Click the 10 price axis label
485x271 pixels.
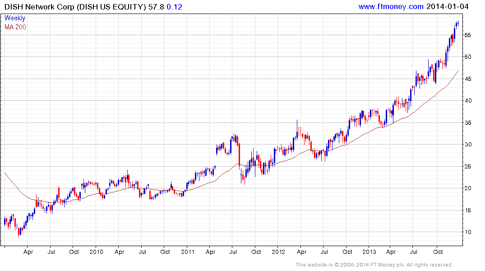click(468, 232)
